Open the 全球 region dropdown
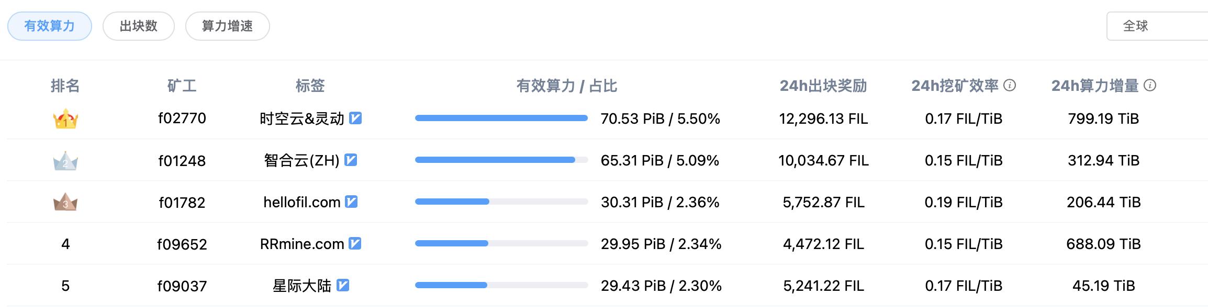The width and height of the screenshot is (1208, 307). [1157, 26]
